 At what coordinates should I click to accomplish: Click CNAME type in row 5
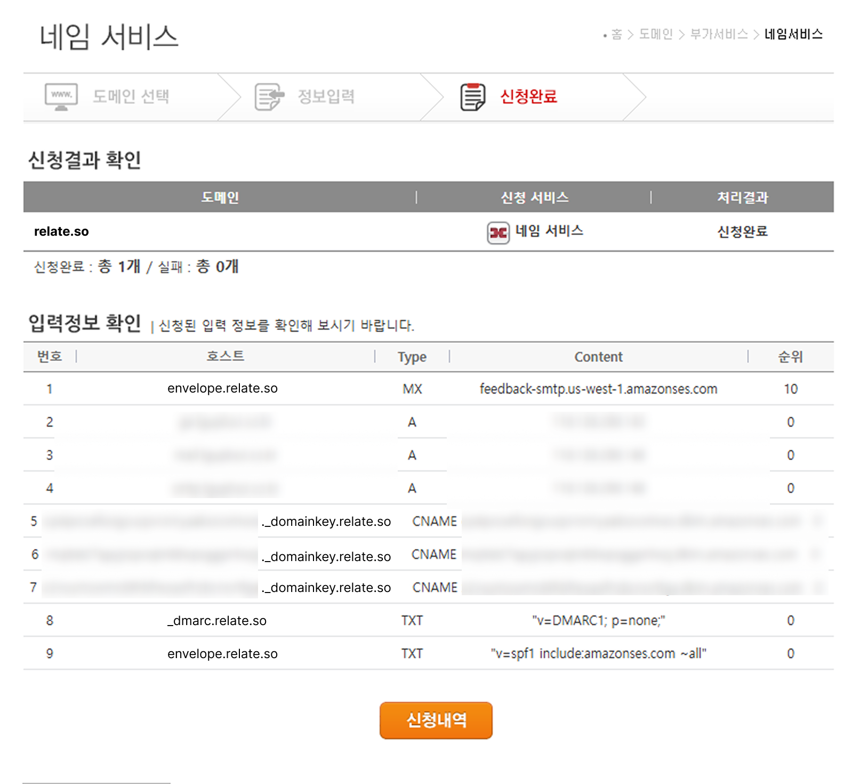pos(435,521)
